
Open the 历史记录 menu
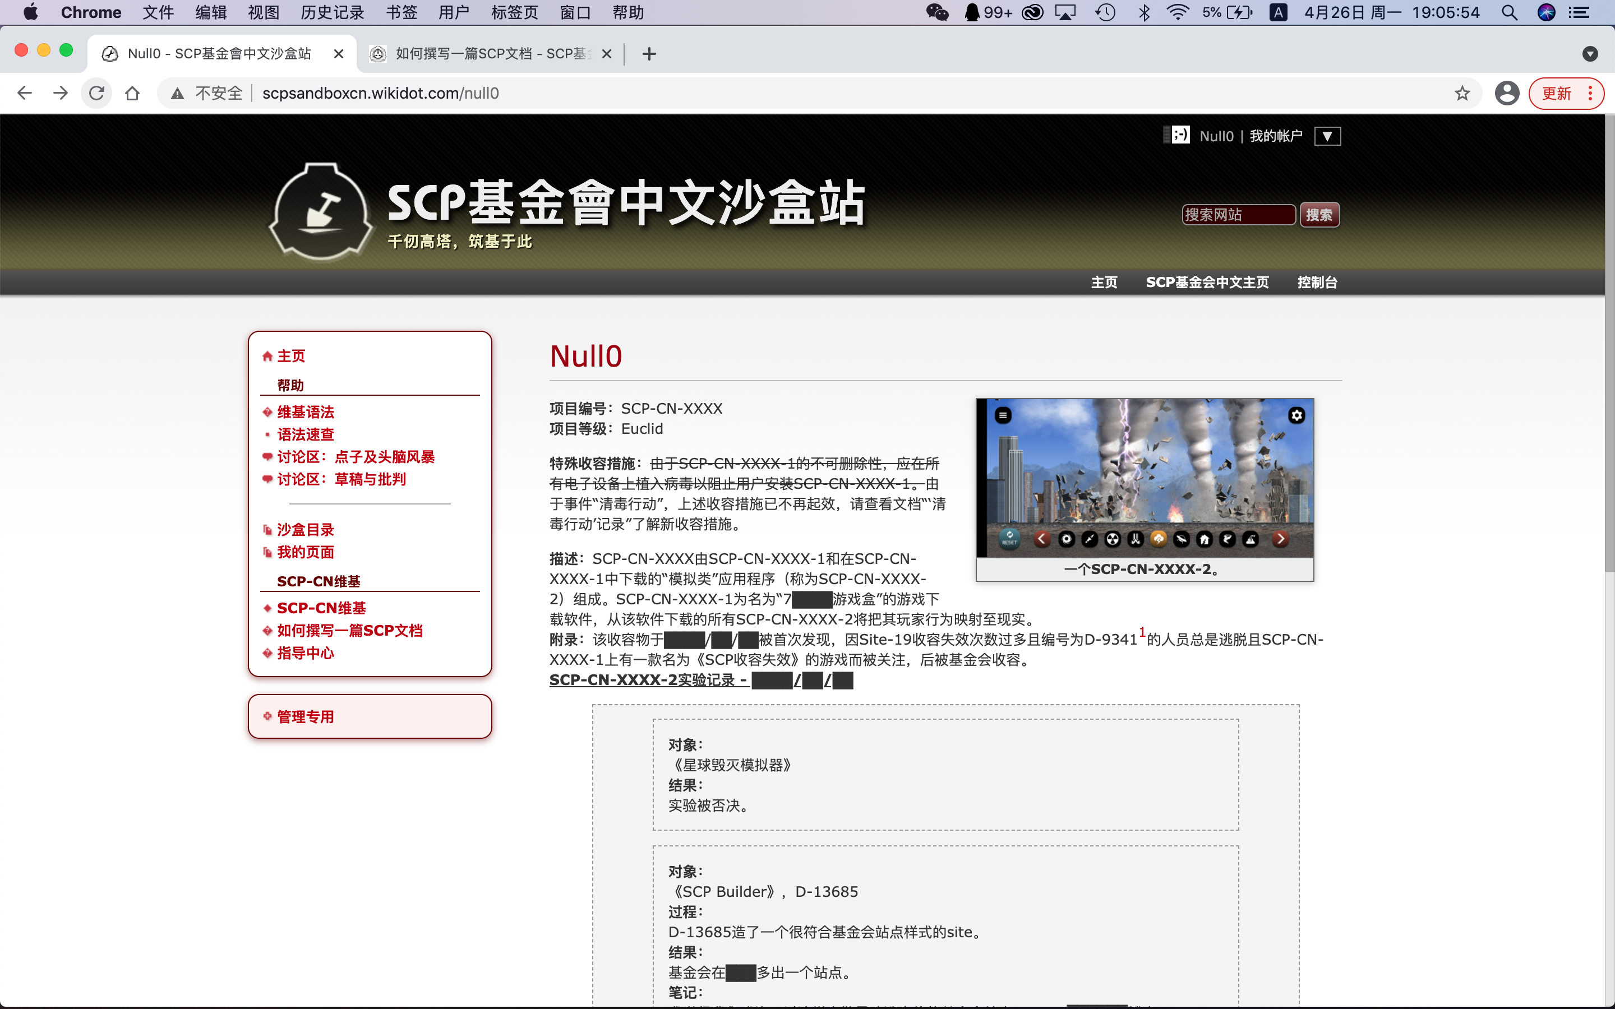click(x=333, y=12)
